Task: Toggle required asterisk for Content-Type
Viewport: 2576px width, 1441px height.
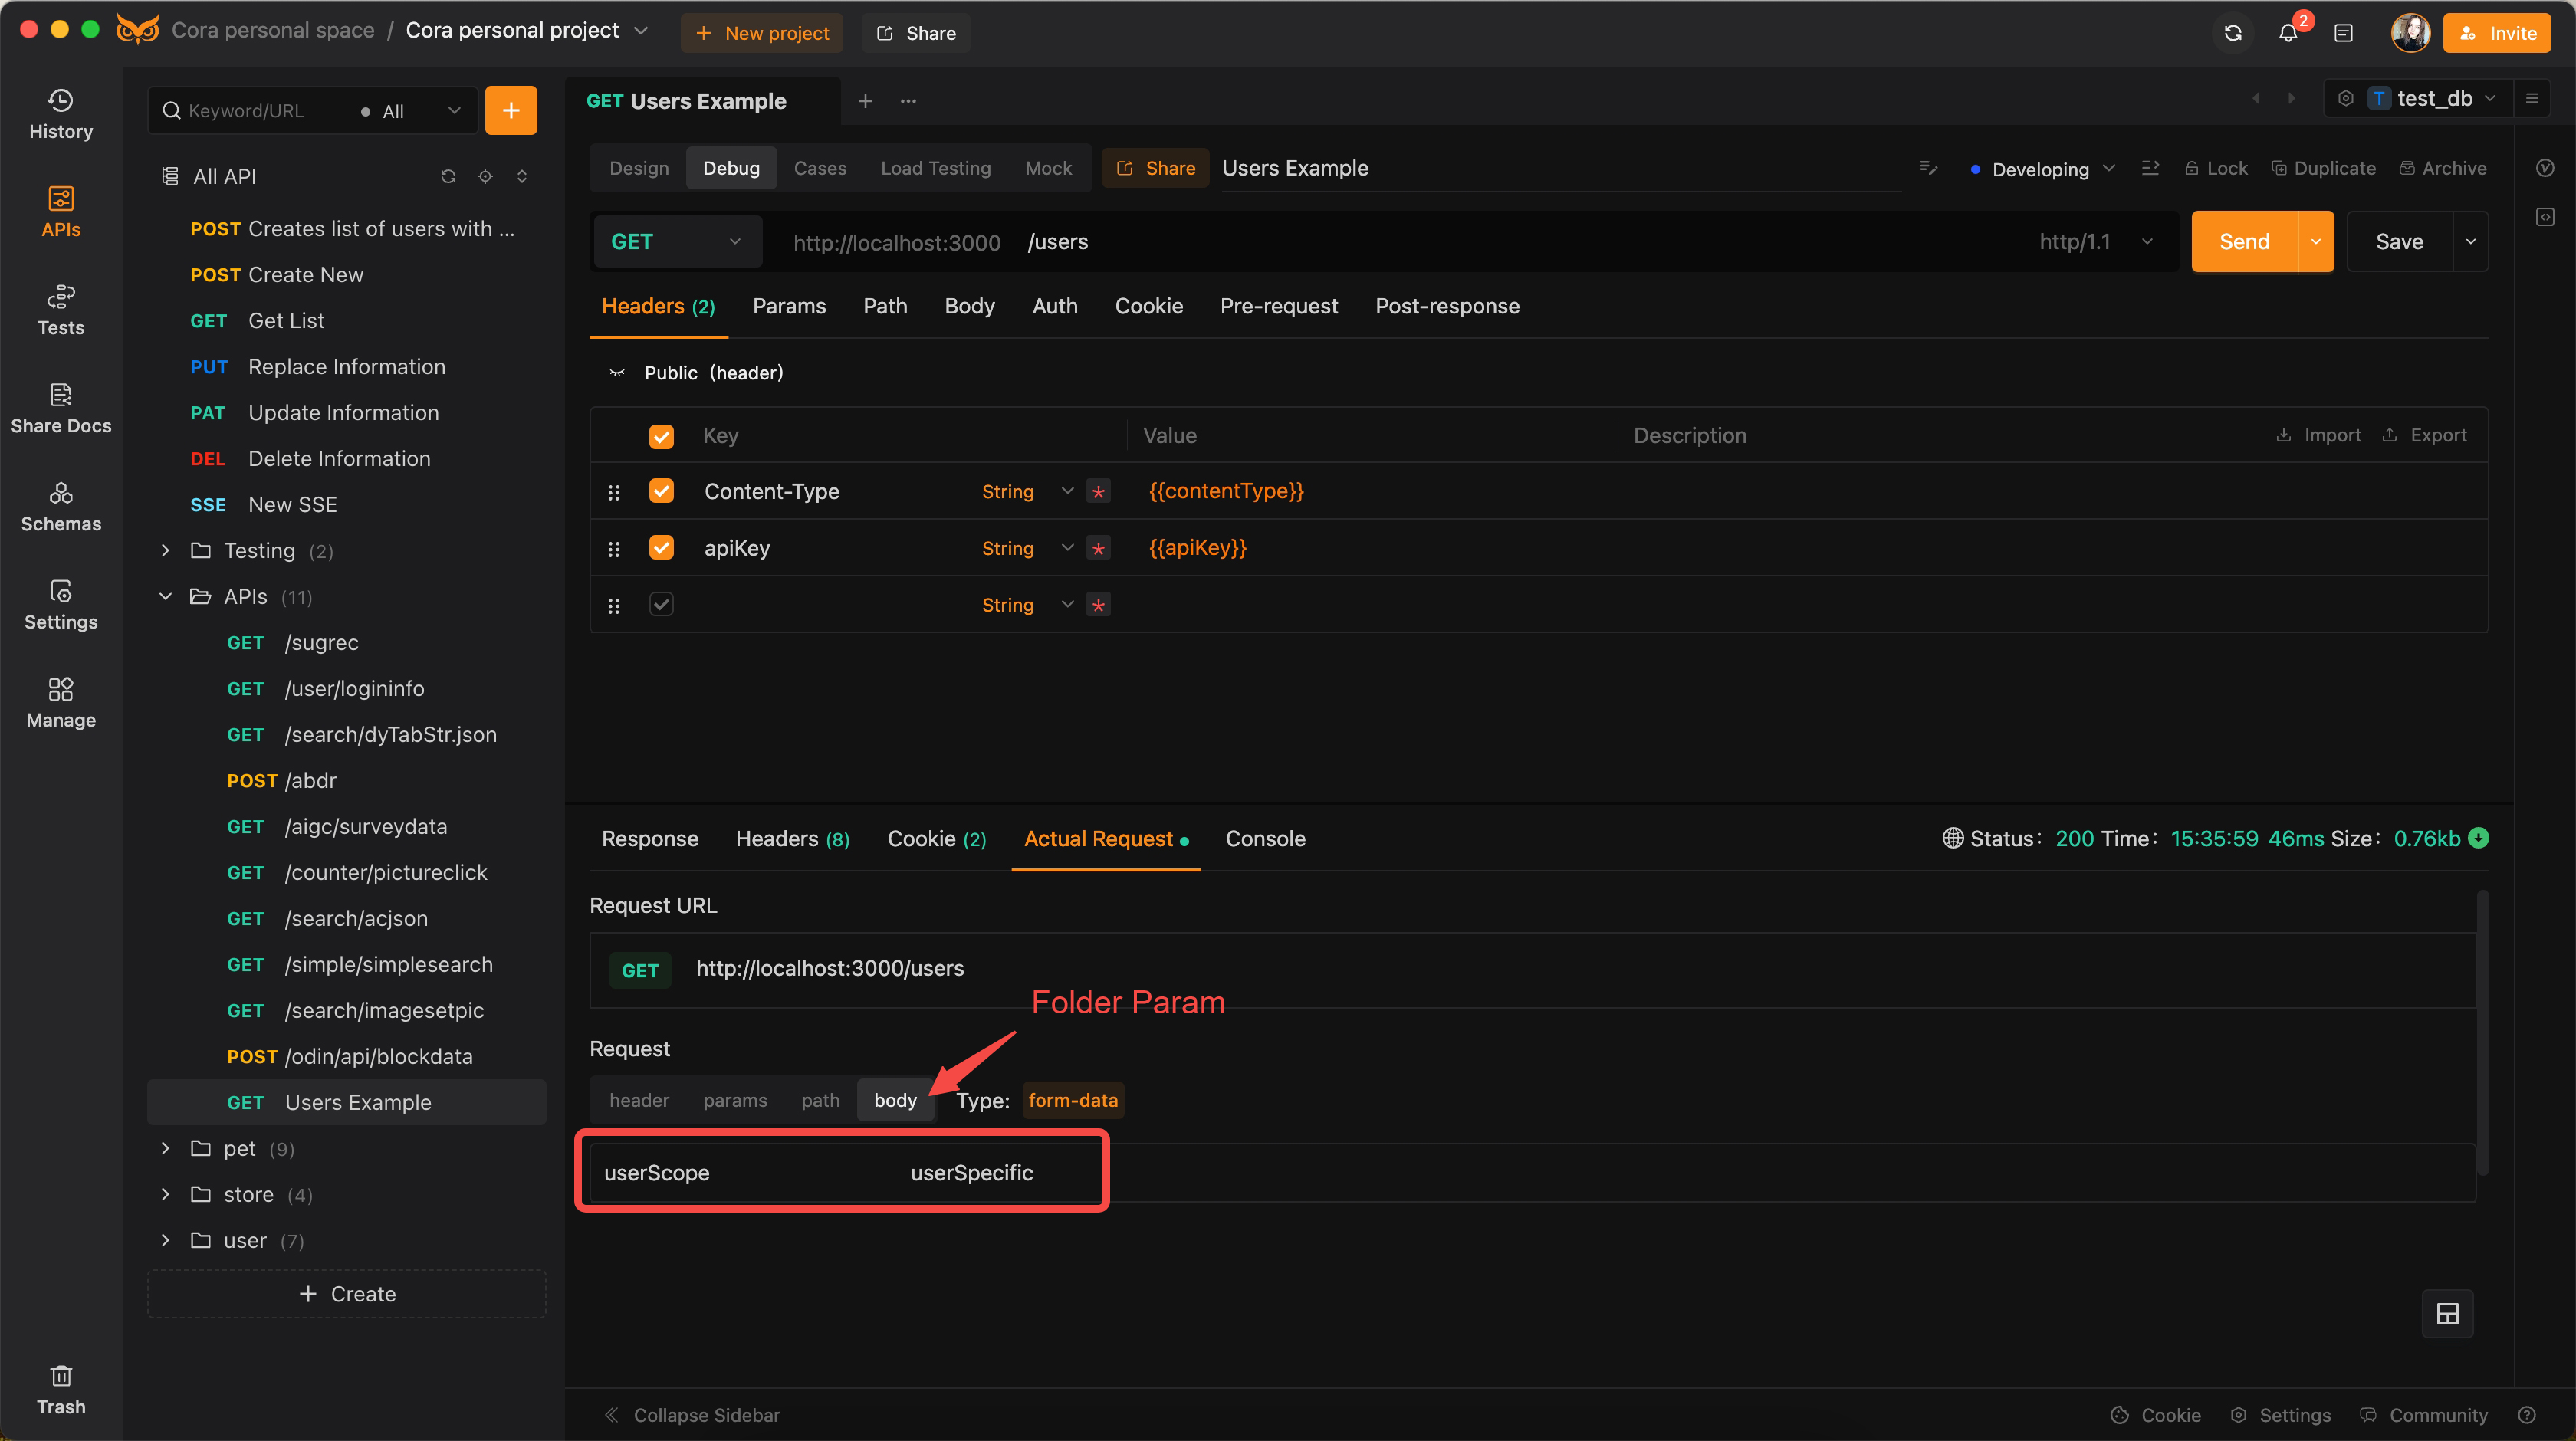Action: 1098,491
